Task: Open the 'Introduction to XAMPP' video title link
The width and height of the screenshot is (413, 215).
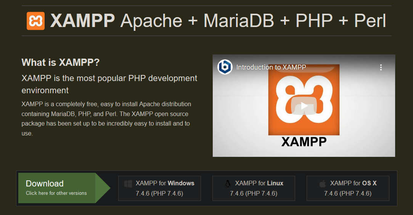Action: click(271, 67)
